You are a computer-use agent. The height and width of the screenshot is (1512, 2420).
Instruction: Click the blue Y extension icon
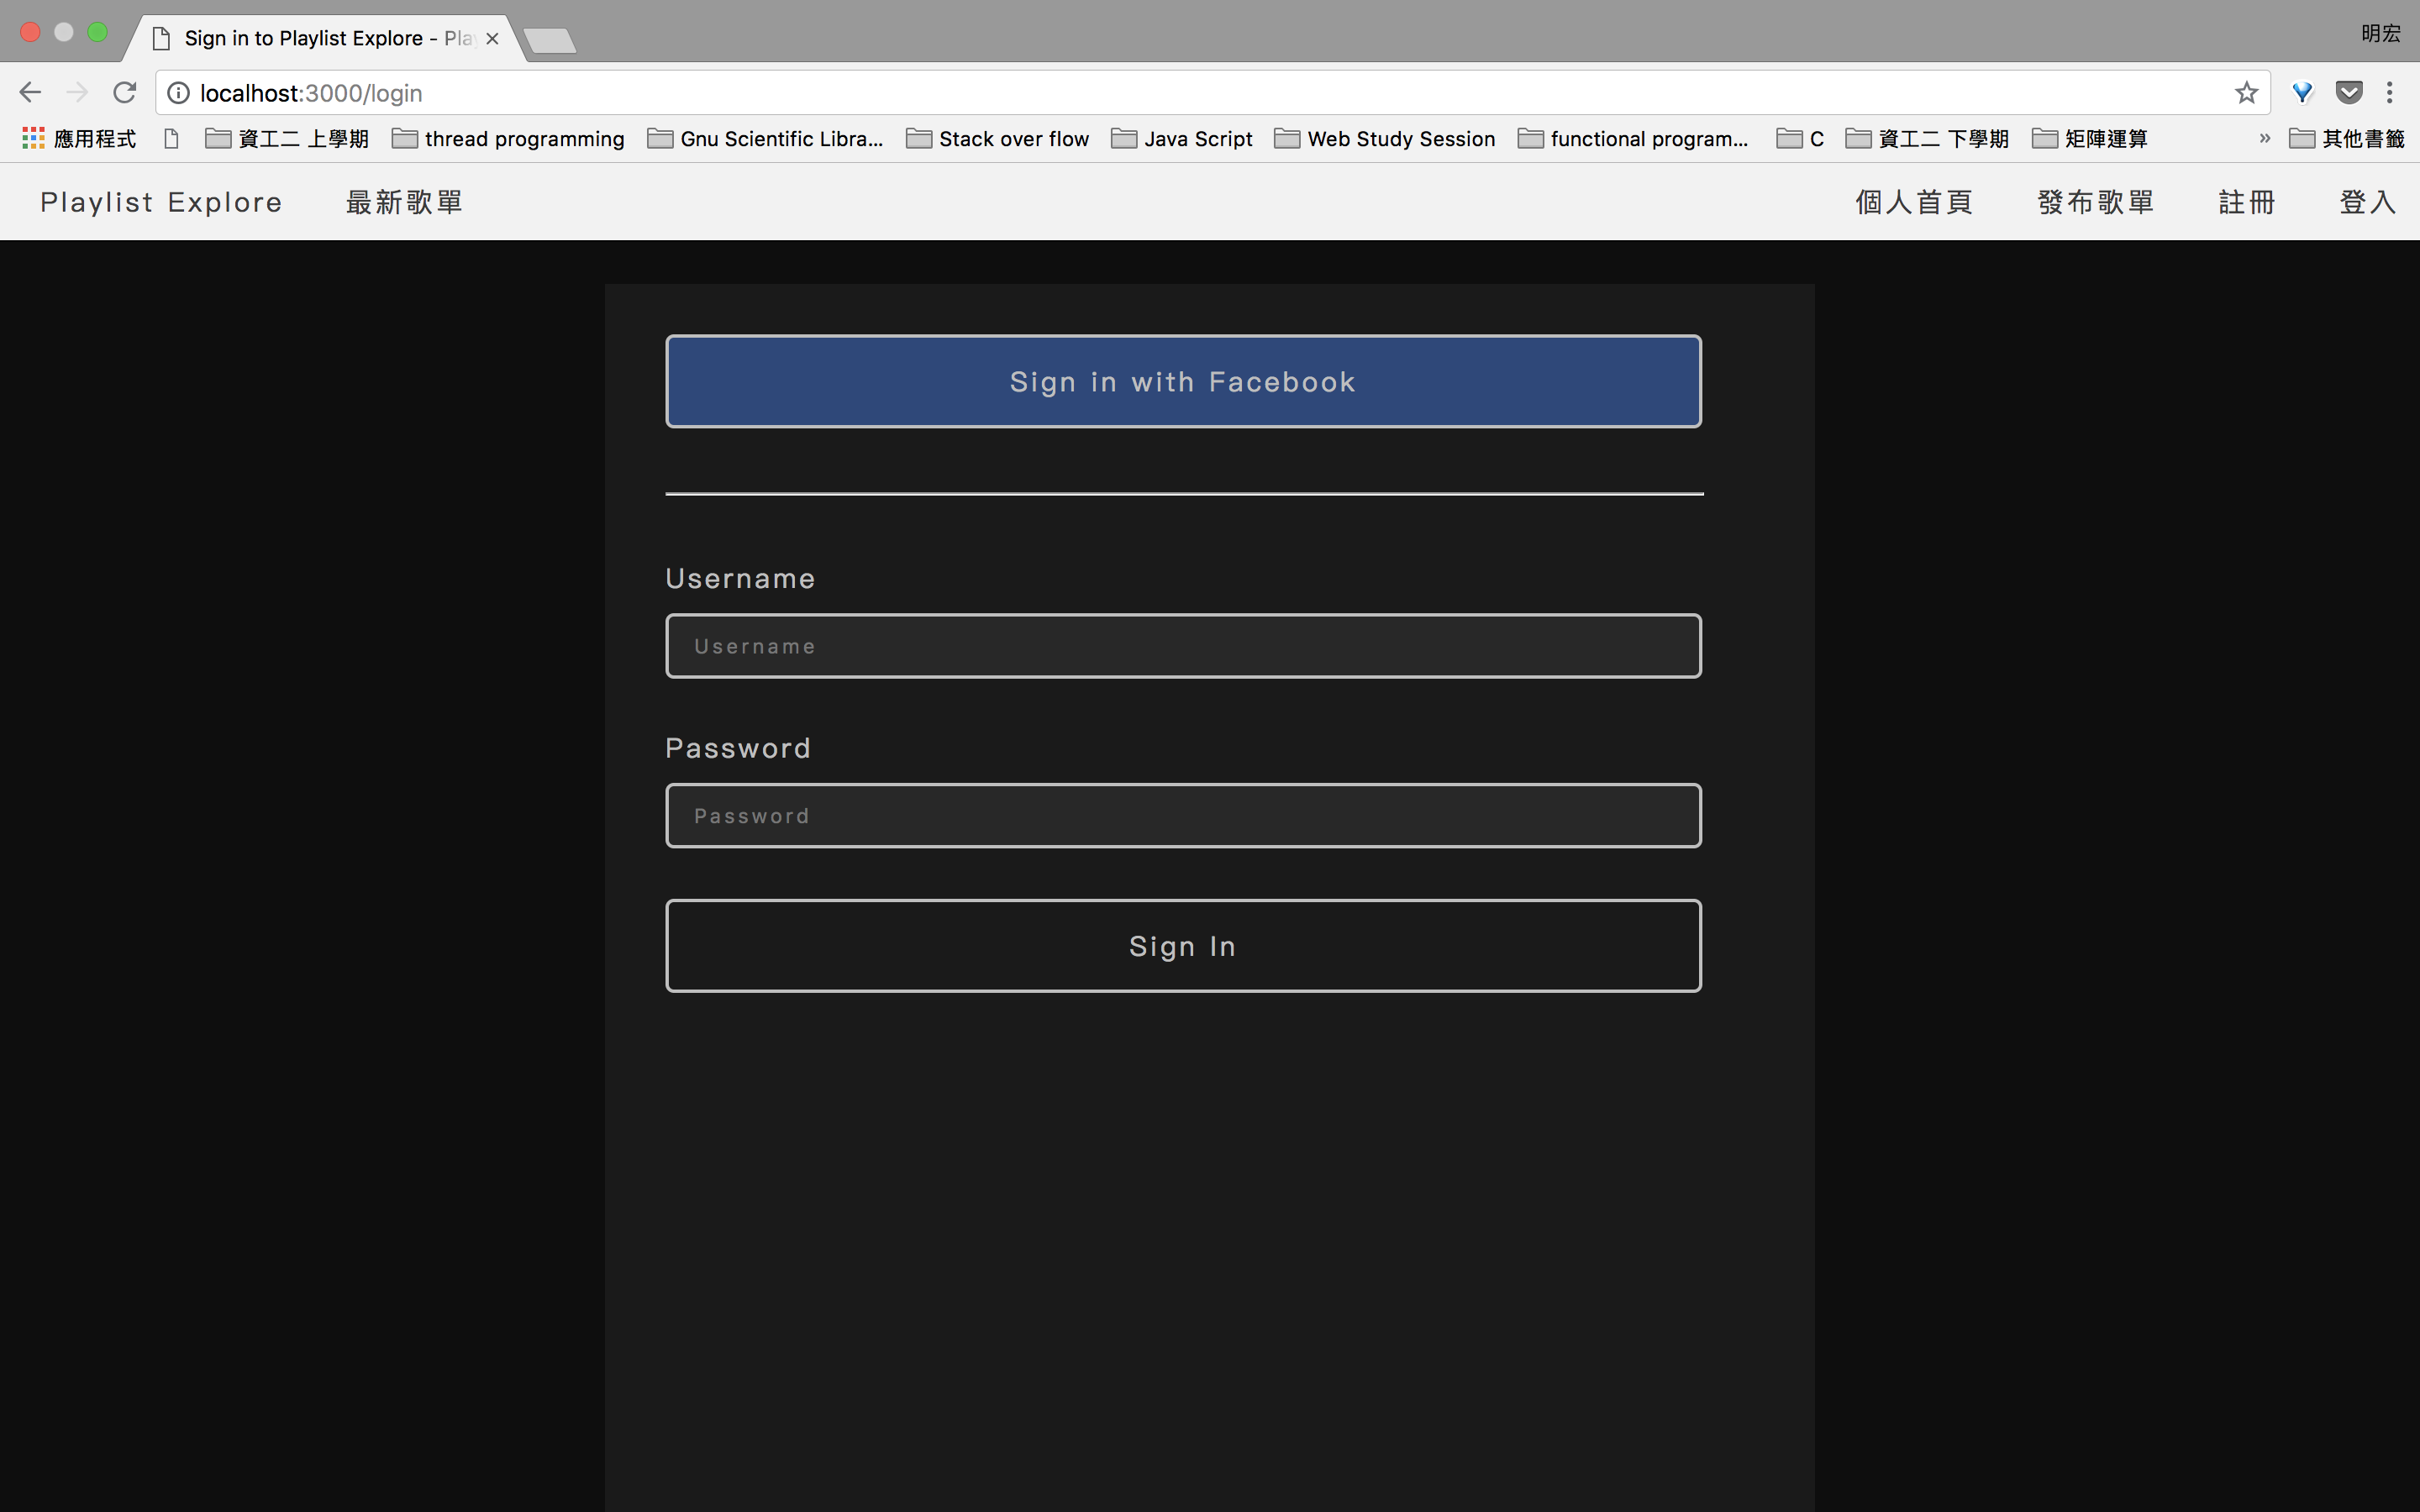[x=2302, y=93]
